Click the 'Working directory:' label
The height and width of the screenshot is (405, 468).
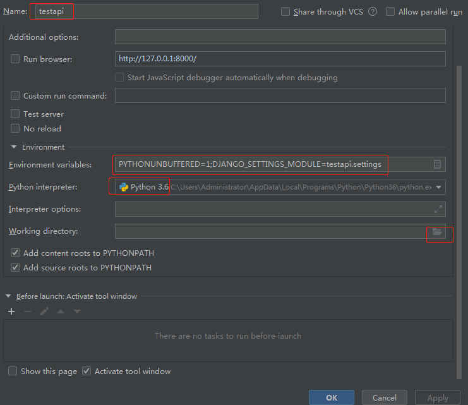tap(44, 231)
